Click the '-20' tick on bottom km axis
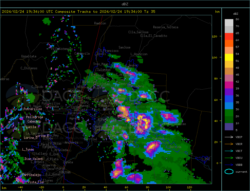250x191 pixels. (x=41, y=187)
